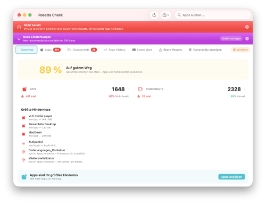
Task: Click the '28 Intel' label under Components
Action: pyautogui.click(x=146, y=96)
